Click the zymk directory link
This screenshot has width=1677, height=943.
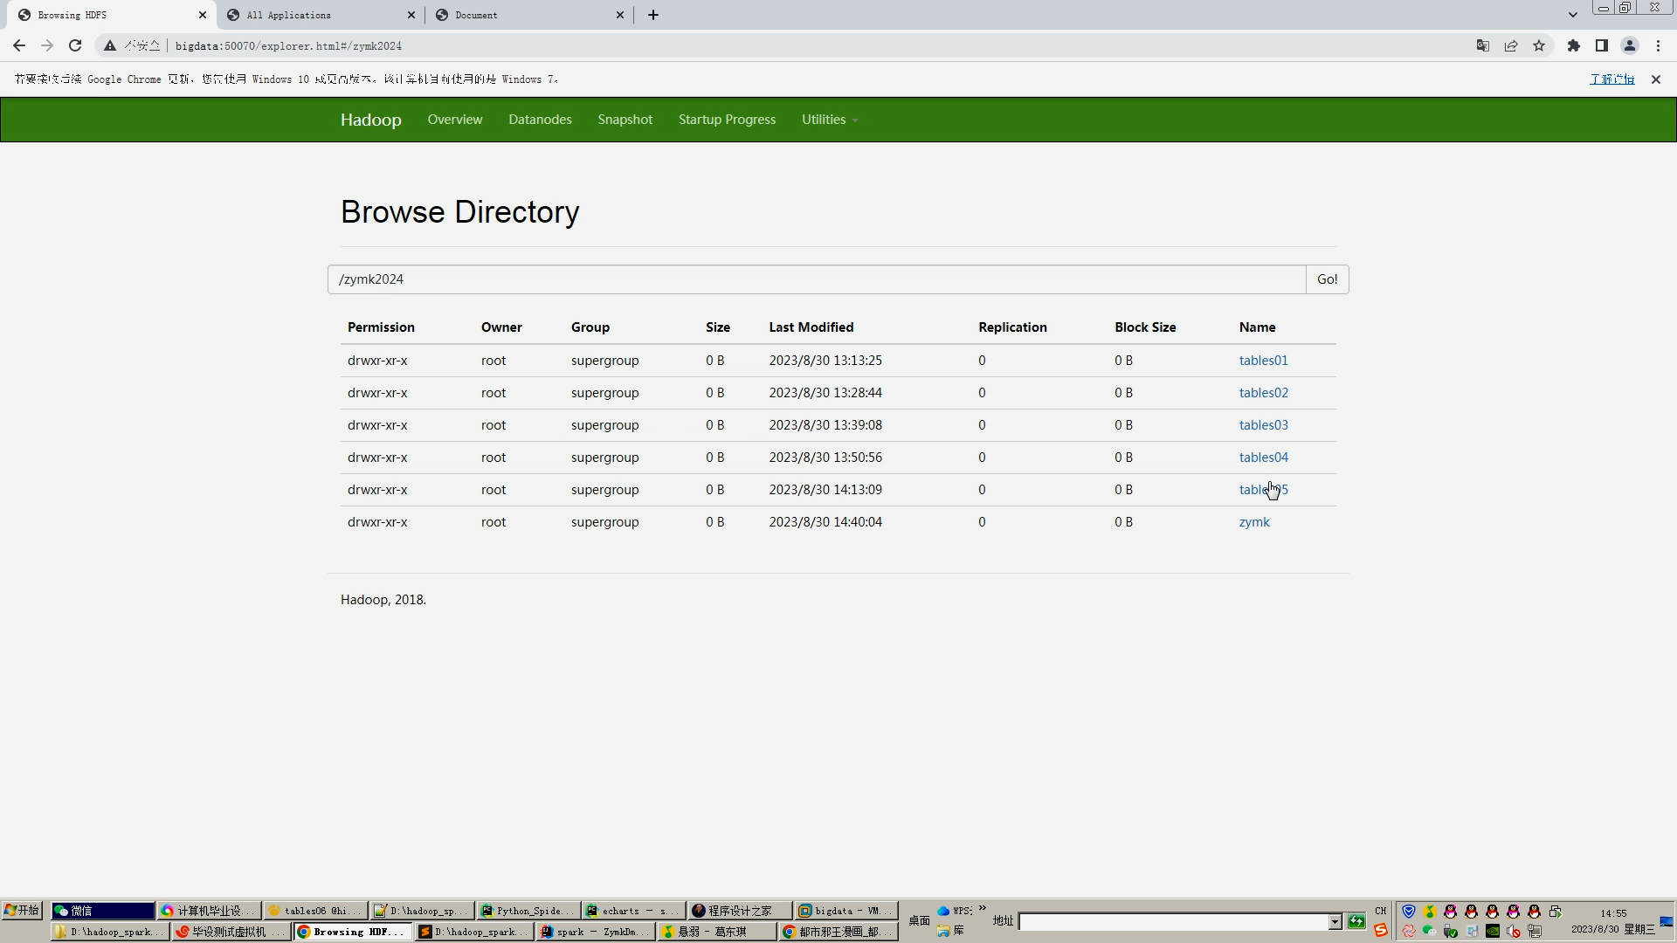[x=1254, y=521]
